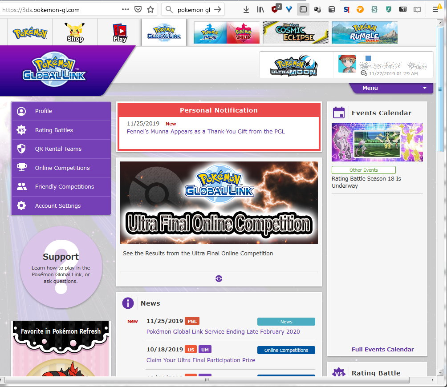Click the Pocket save icon
This screenshot has width=447, height=387.
coord(138,10)
